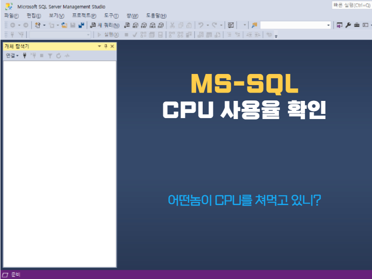
Task: Click the stop query square icon
Action: 126,35
